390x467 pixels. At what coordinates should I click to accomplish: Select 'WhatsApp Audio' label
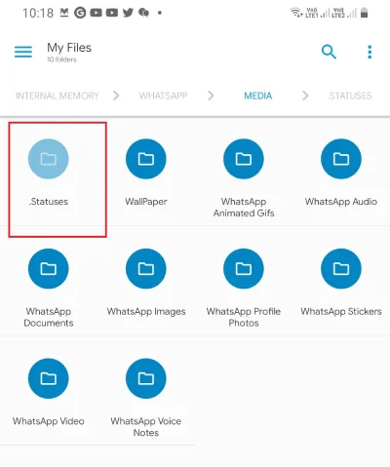pyautogui.click(x=341, y=202)
